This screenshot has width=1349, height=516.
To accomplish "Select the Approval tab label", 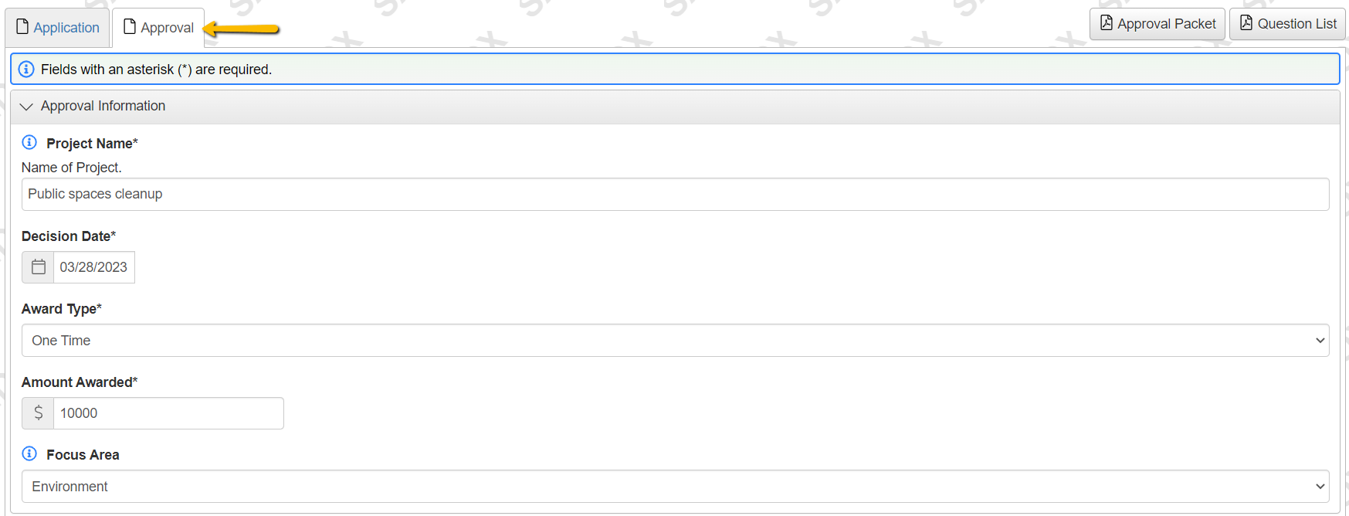I will pyautogui.click(x=167, y=28).
